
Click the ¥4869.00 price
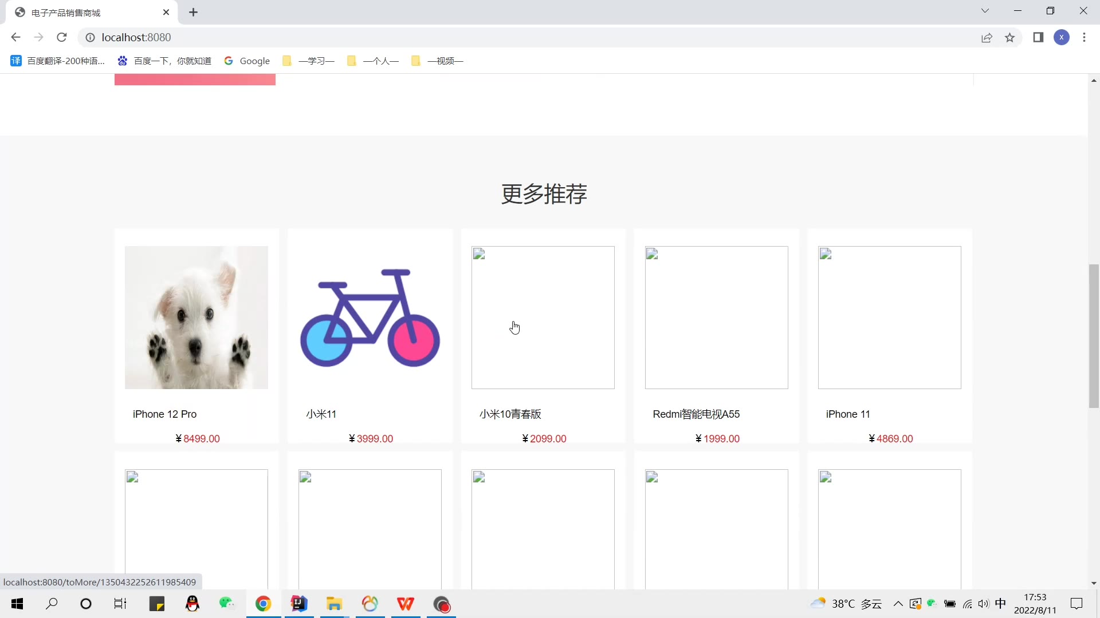coord(891,438)
